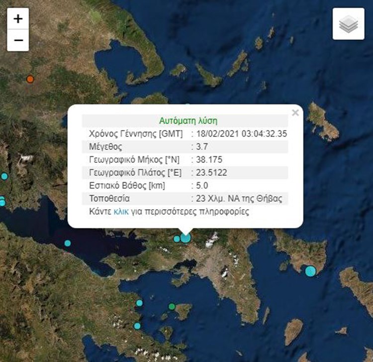Select the cyan marker just west of the green marker
The width and height of the screenshot is (373, 362).
coord(140,303)
